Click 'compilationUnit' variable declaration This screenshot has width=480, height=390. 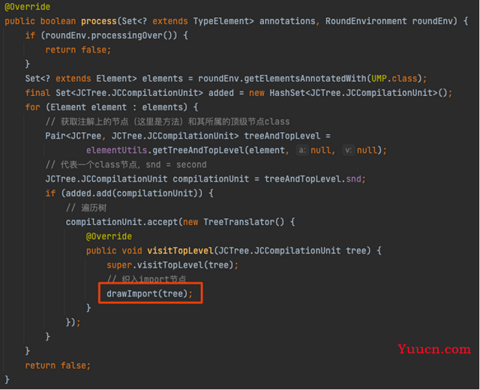tap(211, 179)
